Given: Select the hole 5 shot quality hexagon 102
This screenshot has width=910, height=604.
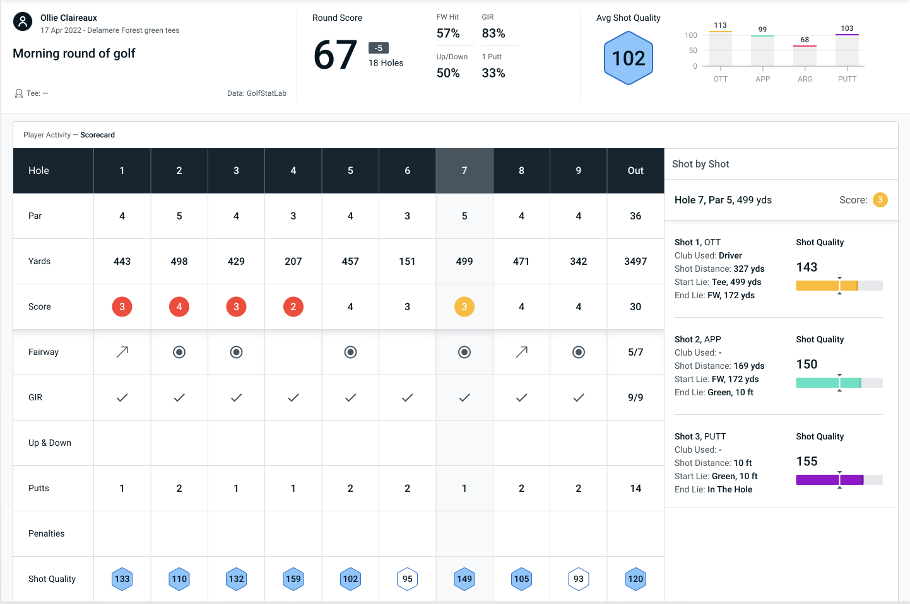Looking at the screenshot, I should tap(350, 579).
